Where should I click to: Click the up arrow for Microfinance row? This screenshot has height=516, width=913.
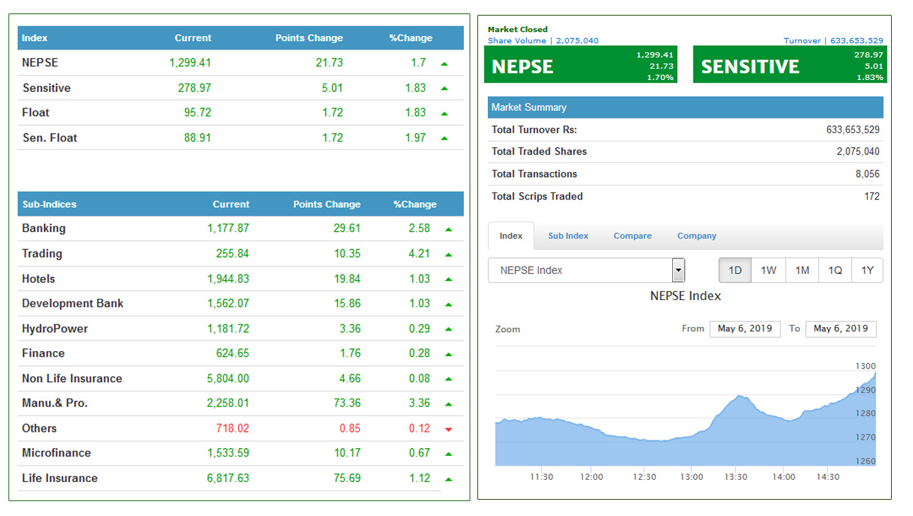click(x=448, y=454)
